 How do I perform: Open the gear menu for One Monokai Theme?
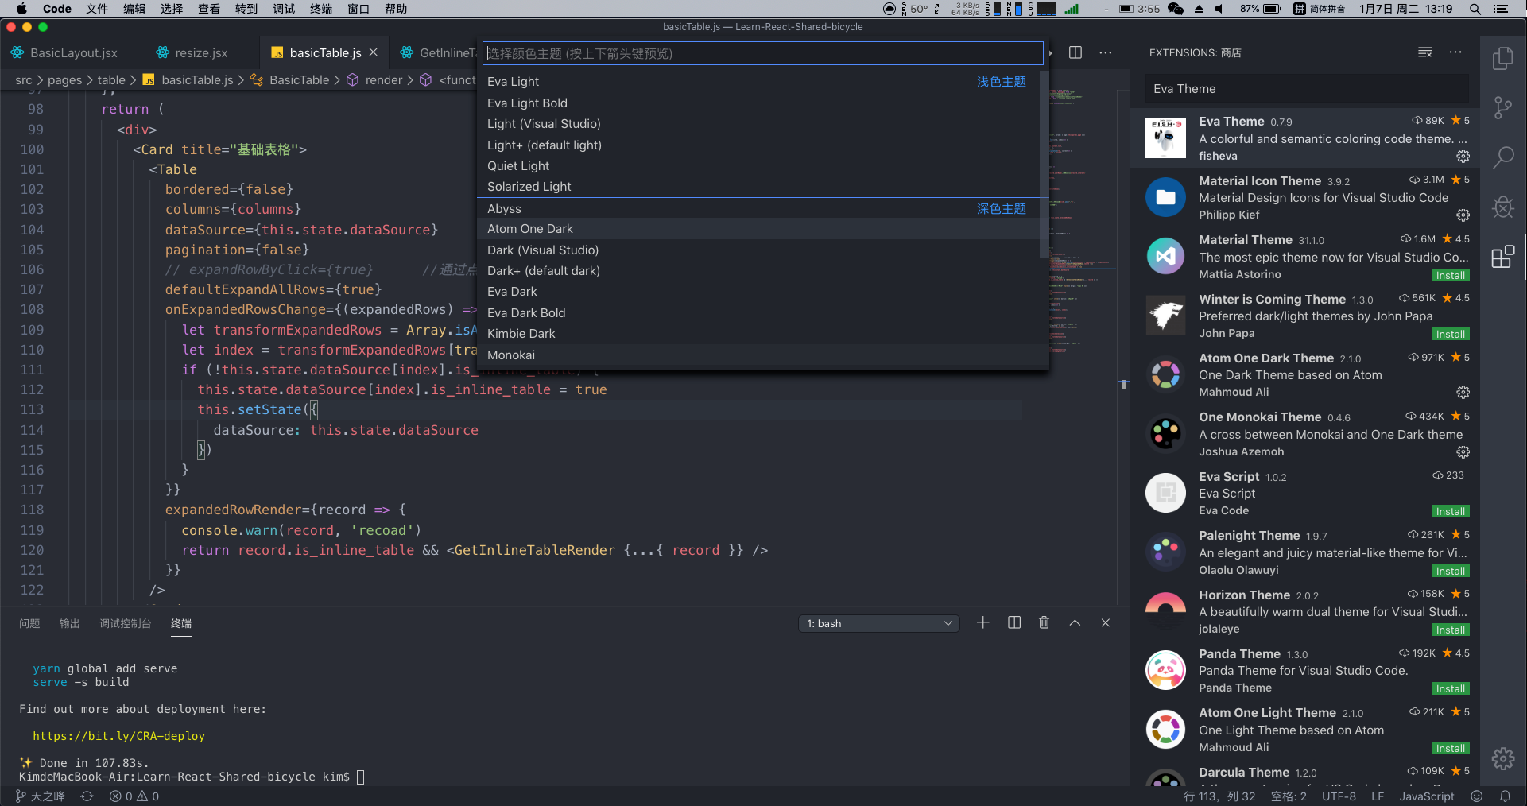point(1463,452)
